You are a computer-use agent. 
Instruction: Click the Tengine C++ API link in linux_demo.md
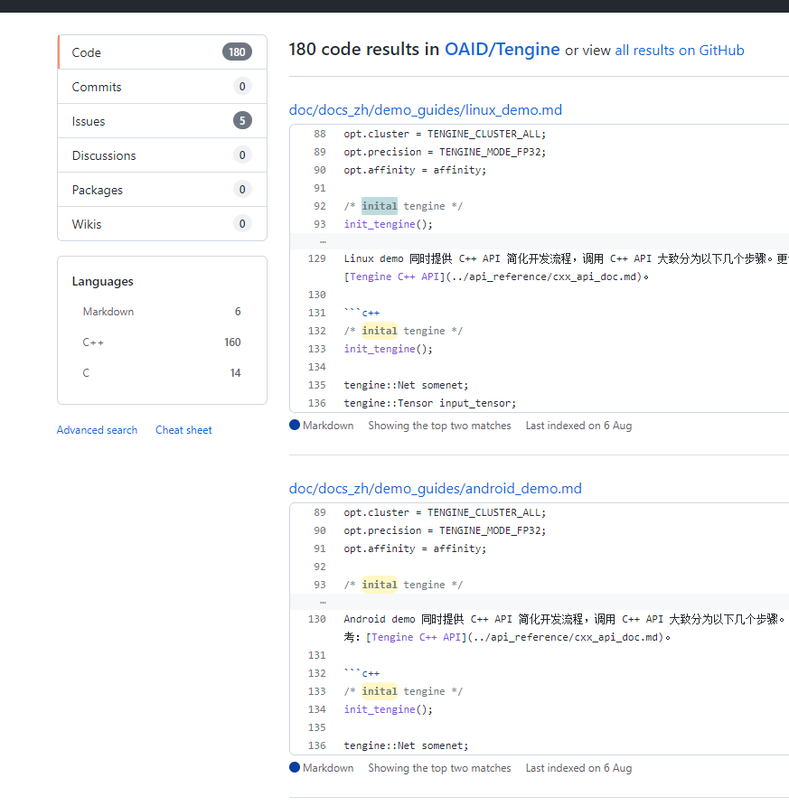(394, 277)
